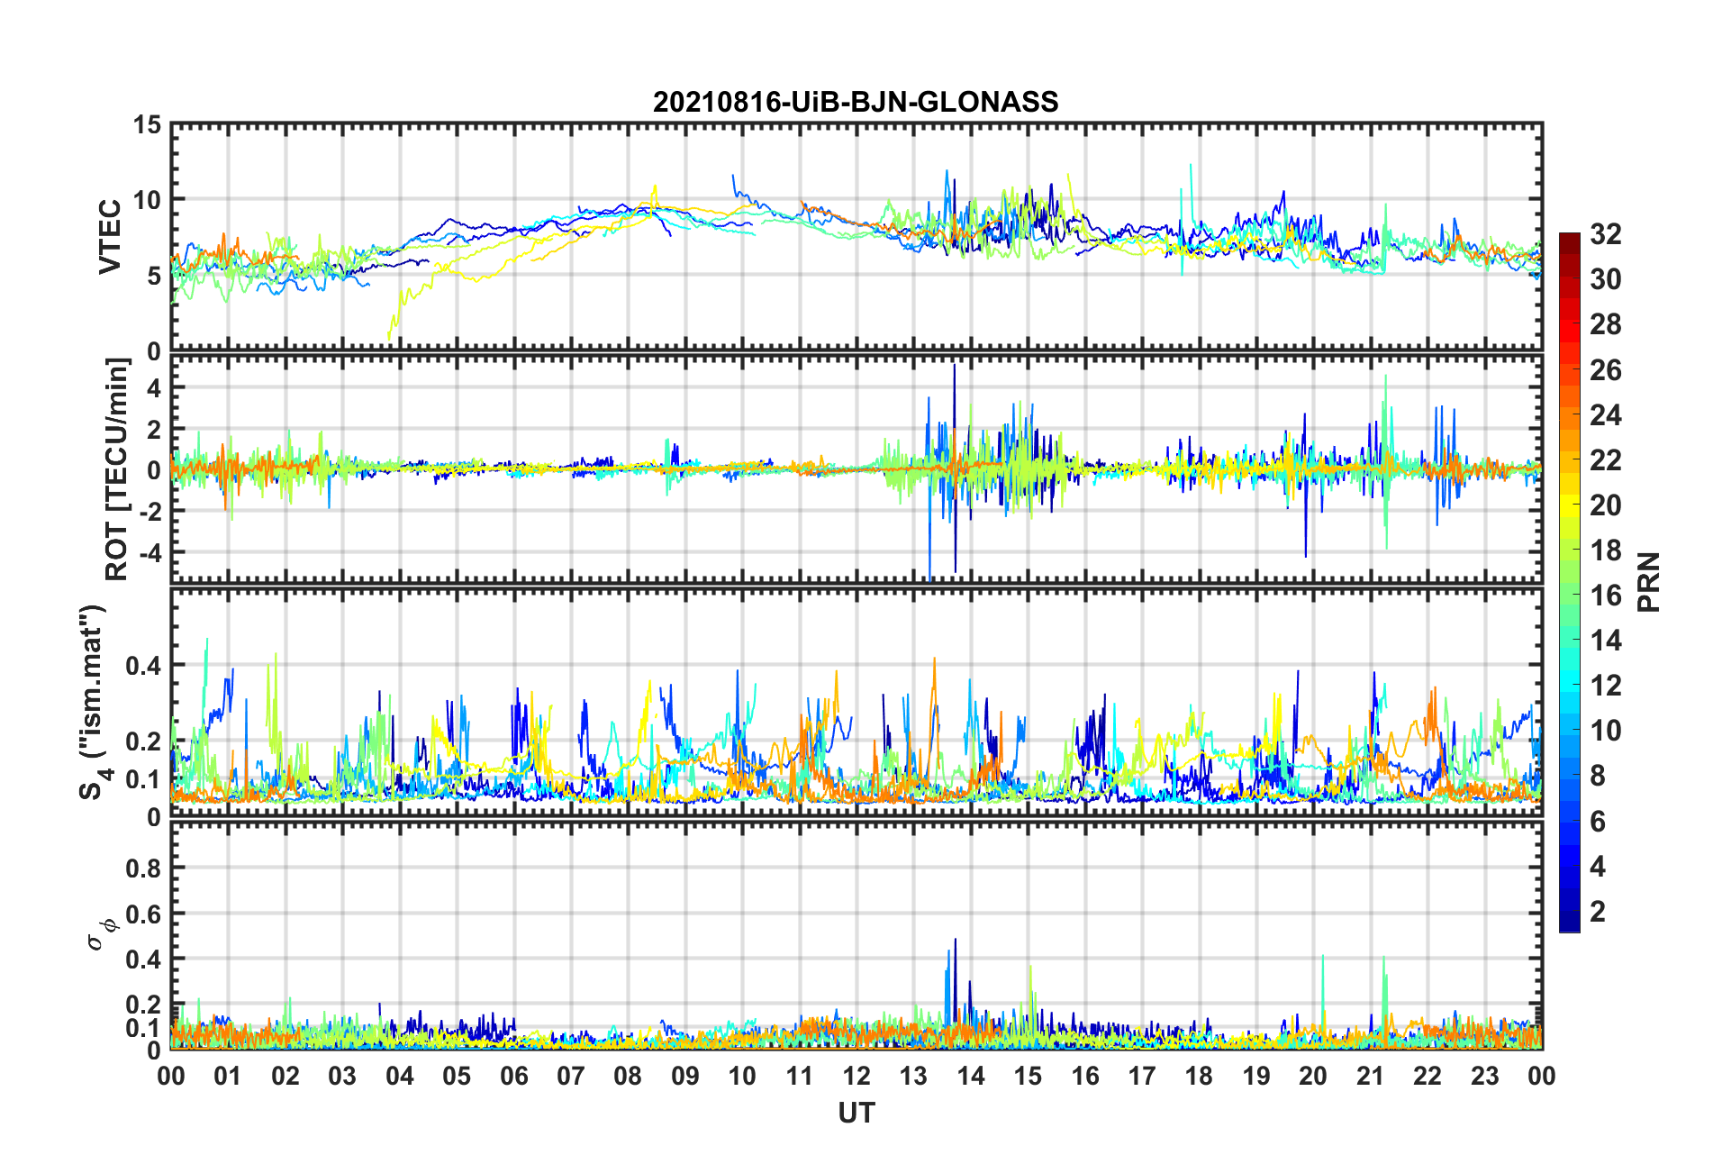This screenshot has width=1713, height=1164.
Task: Select the "PRN" colorbar label
Action: 1649,582
